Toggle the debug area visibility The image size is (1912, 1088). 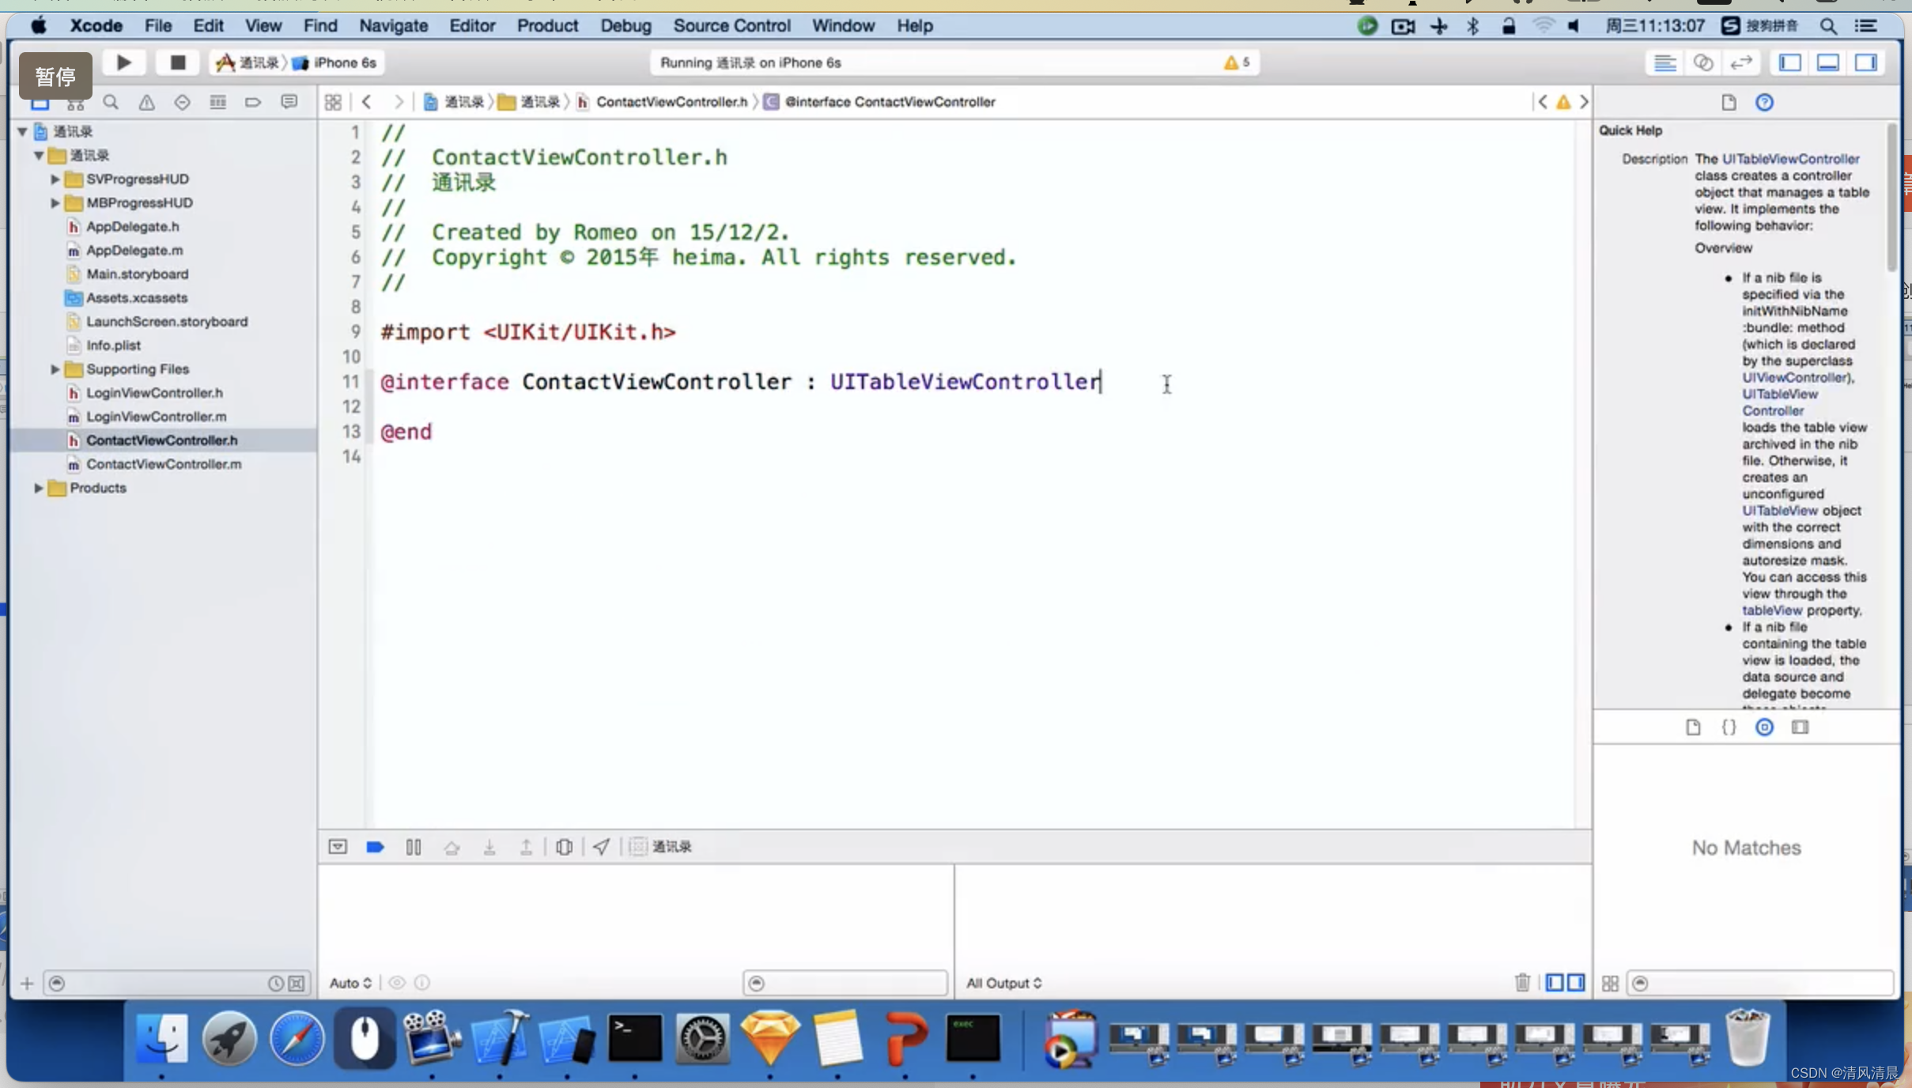pyautogui.click(x=1827, y=62)
